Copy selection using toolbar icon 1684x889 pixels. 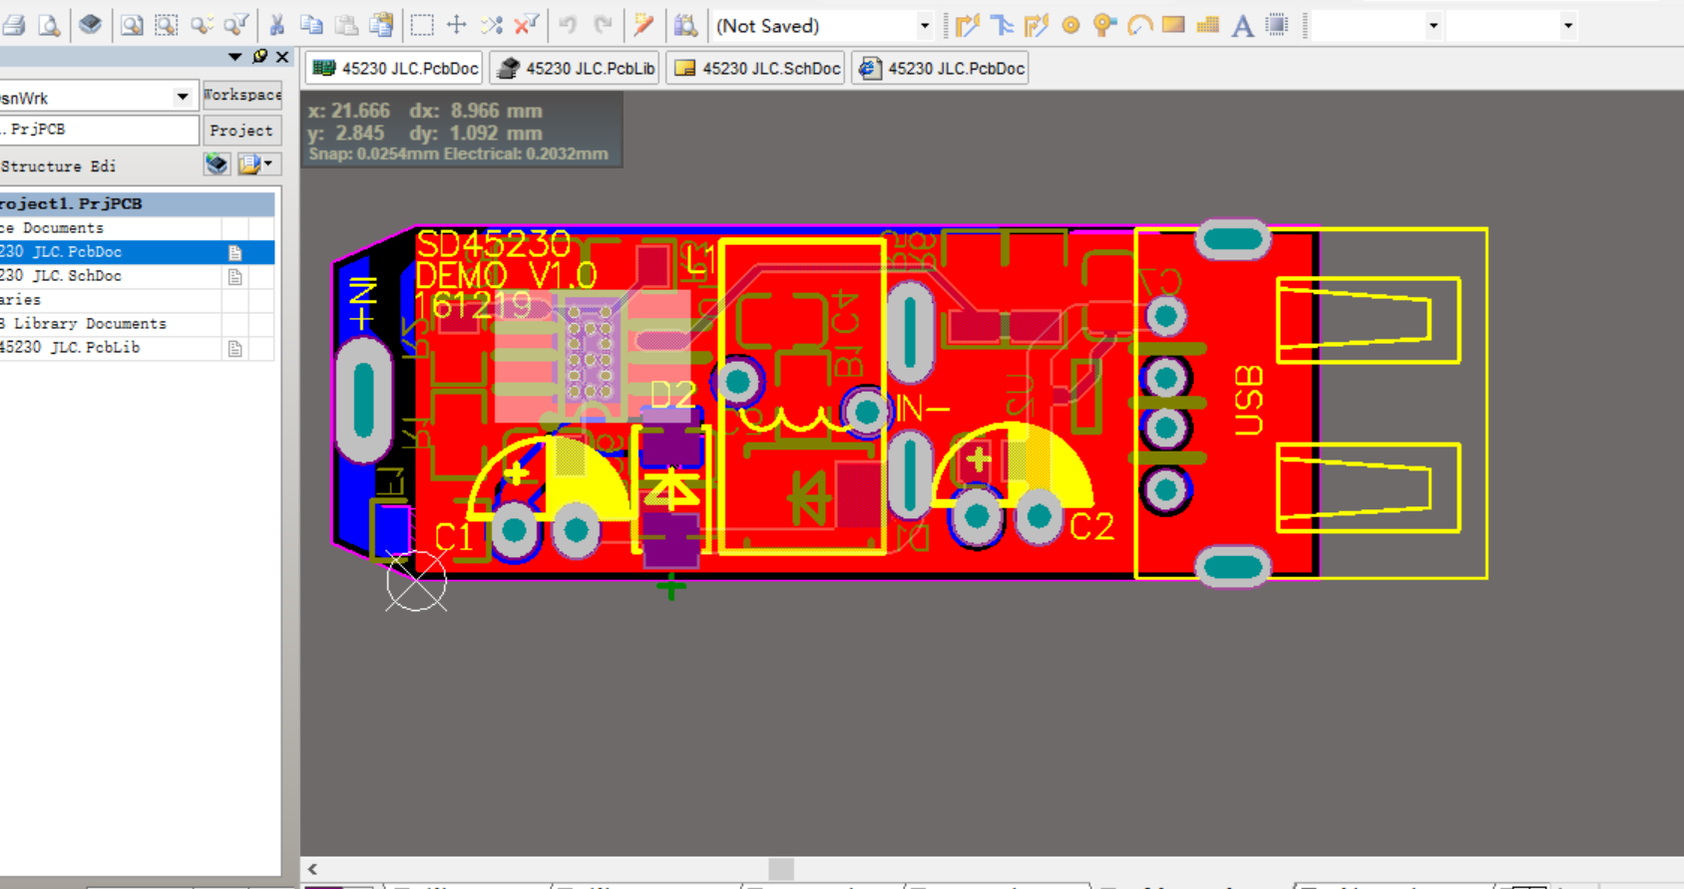[311, 25]
